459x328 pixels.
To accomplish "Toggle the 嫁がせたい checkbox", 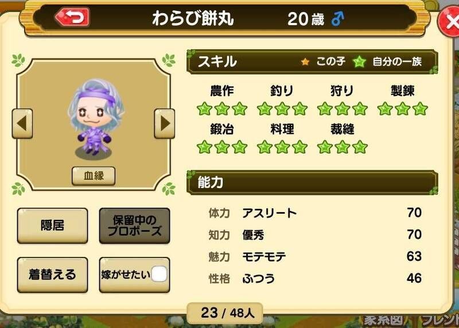I will [159, 275].
